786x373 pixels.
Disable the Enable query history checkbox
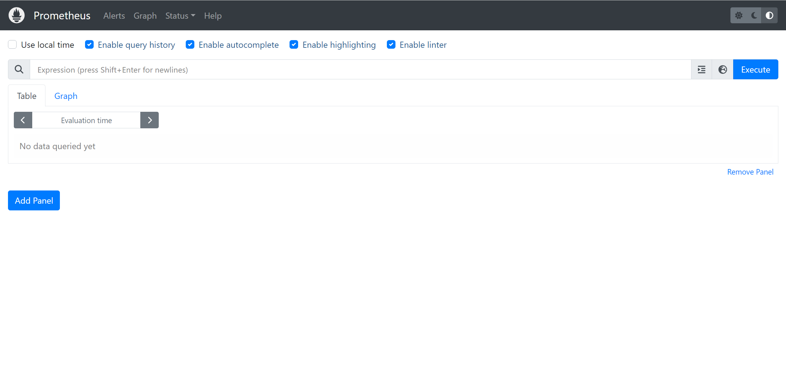pyautogui.click(x=89, y=44)
